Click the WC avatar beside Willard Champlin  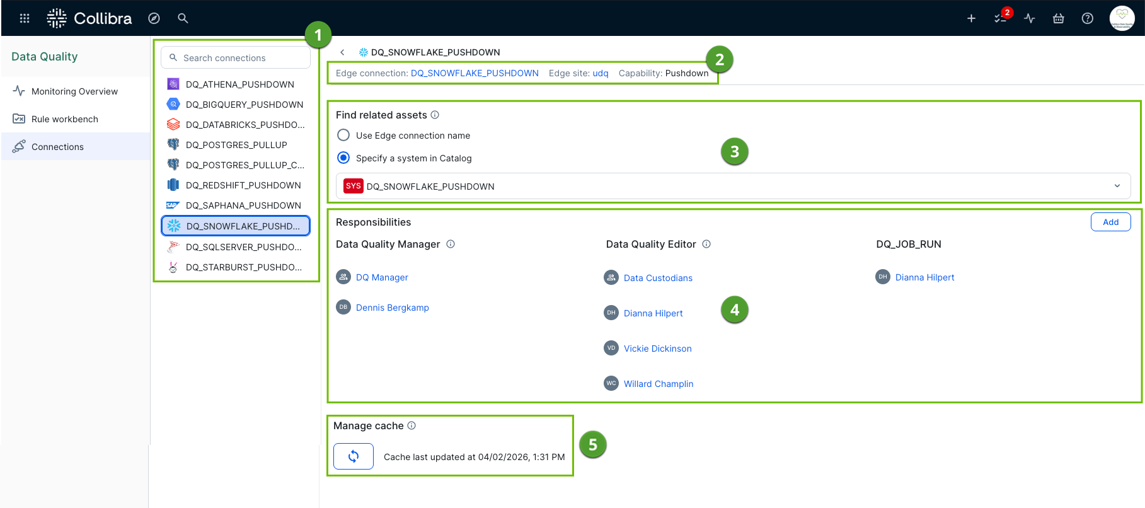point(611,383)
